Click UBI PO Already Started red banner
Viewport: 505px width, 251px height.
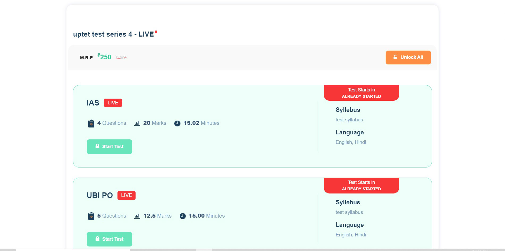click(x=361, y=186)
